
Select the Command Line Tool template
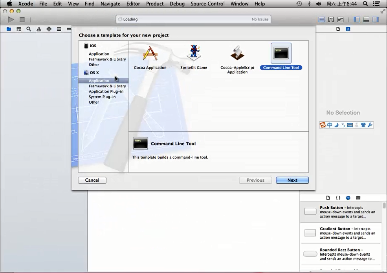click(x=281, y=57)
